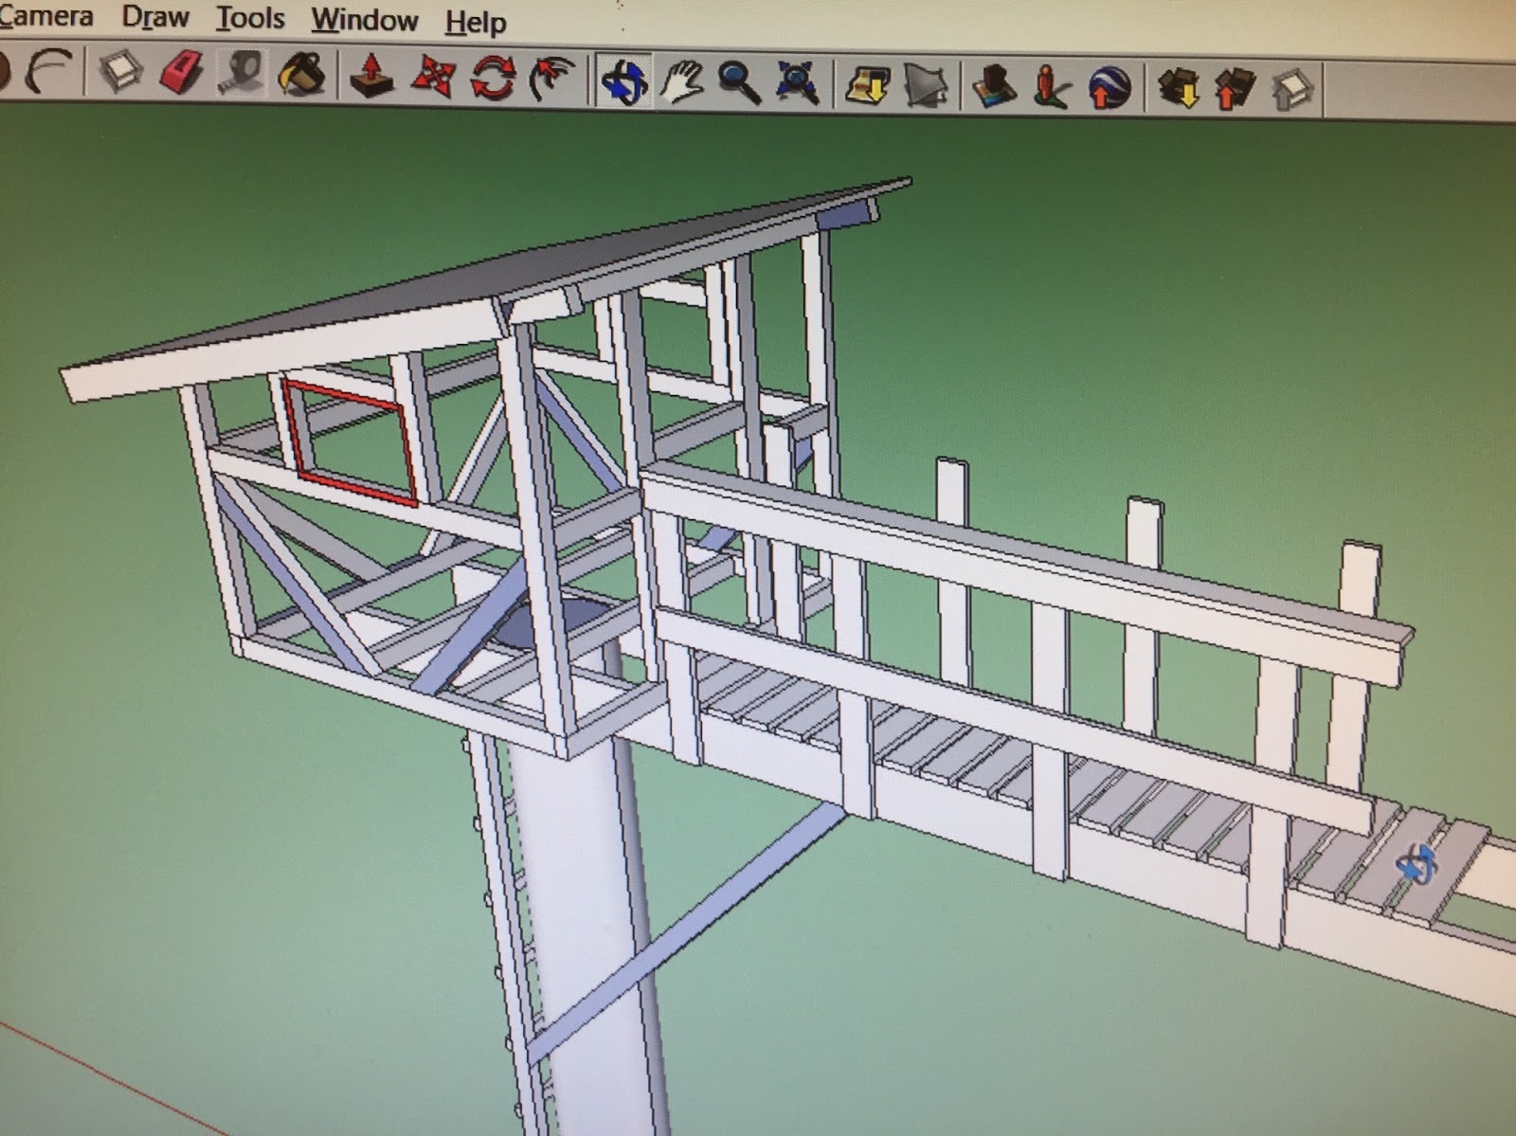Screen dimensions: 1516x1136
Task: Open the Draw menu
Action: 155,17
